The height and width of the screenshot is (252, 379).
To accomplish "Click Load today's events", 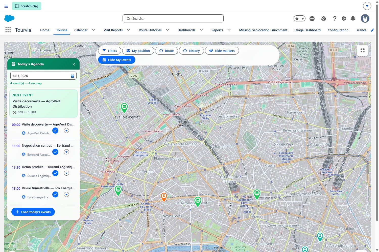I will pyautogui.click(x=33, y=212).
